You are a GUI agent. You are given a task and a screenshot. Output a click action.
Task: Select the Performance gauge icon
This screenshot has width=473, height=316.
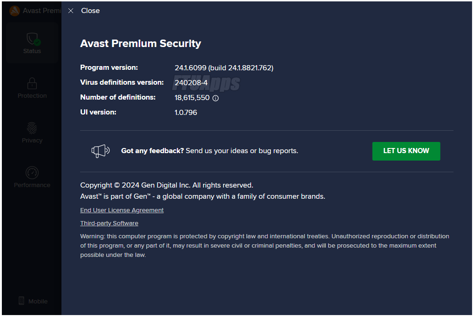(x=32, y=173)
